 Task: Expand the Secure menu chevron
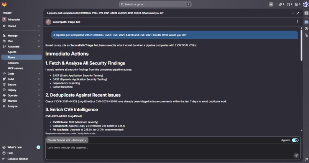coord(39,84)
